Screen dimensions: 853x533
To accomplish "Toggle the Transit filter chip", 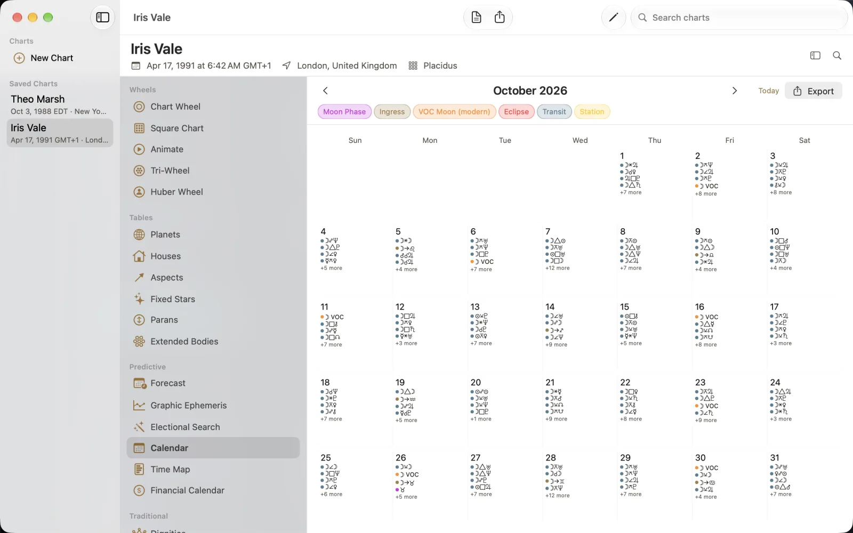I will point(554,111).
